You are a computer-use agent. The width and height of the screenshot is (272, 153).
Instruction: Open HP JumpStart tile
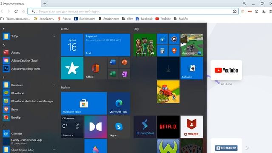click(145, 127)
